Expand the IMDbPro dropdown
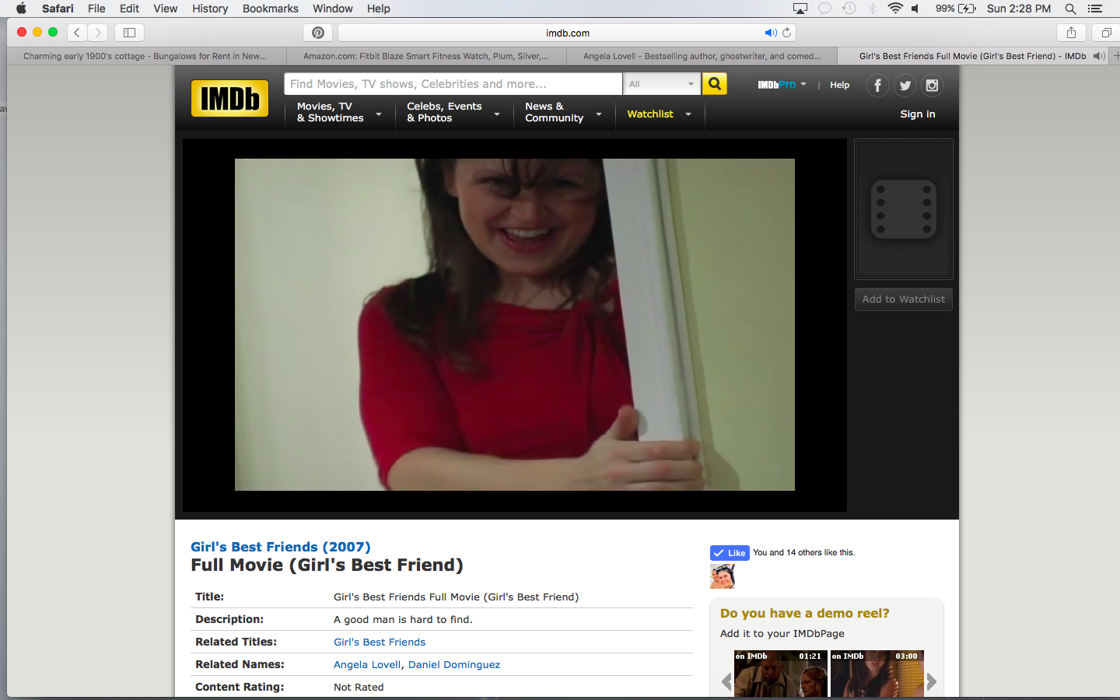Image resolution: width=1120 pixels, height=700 pixels. (x=782, y=85)
